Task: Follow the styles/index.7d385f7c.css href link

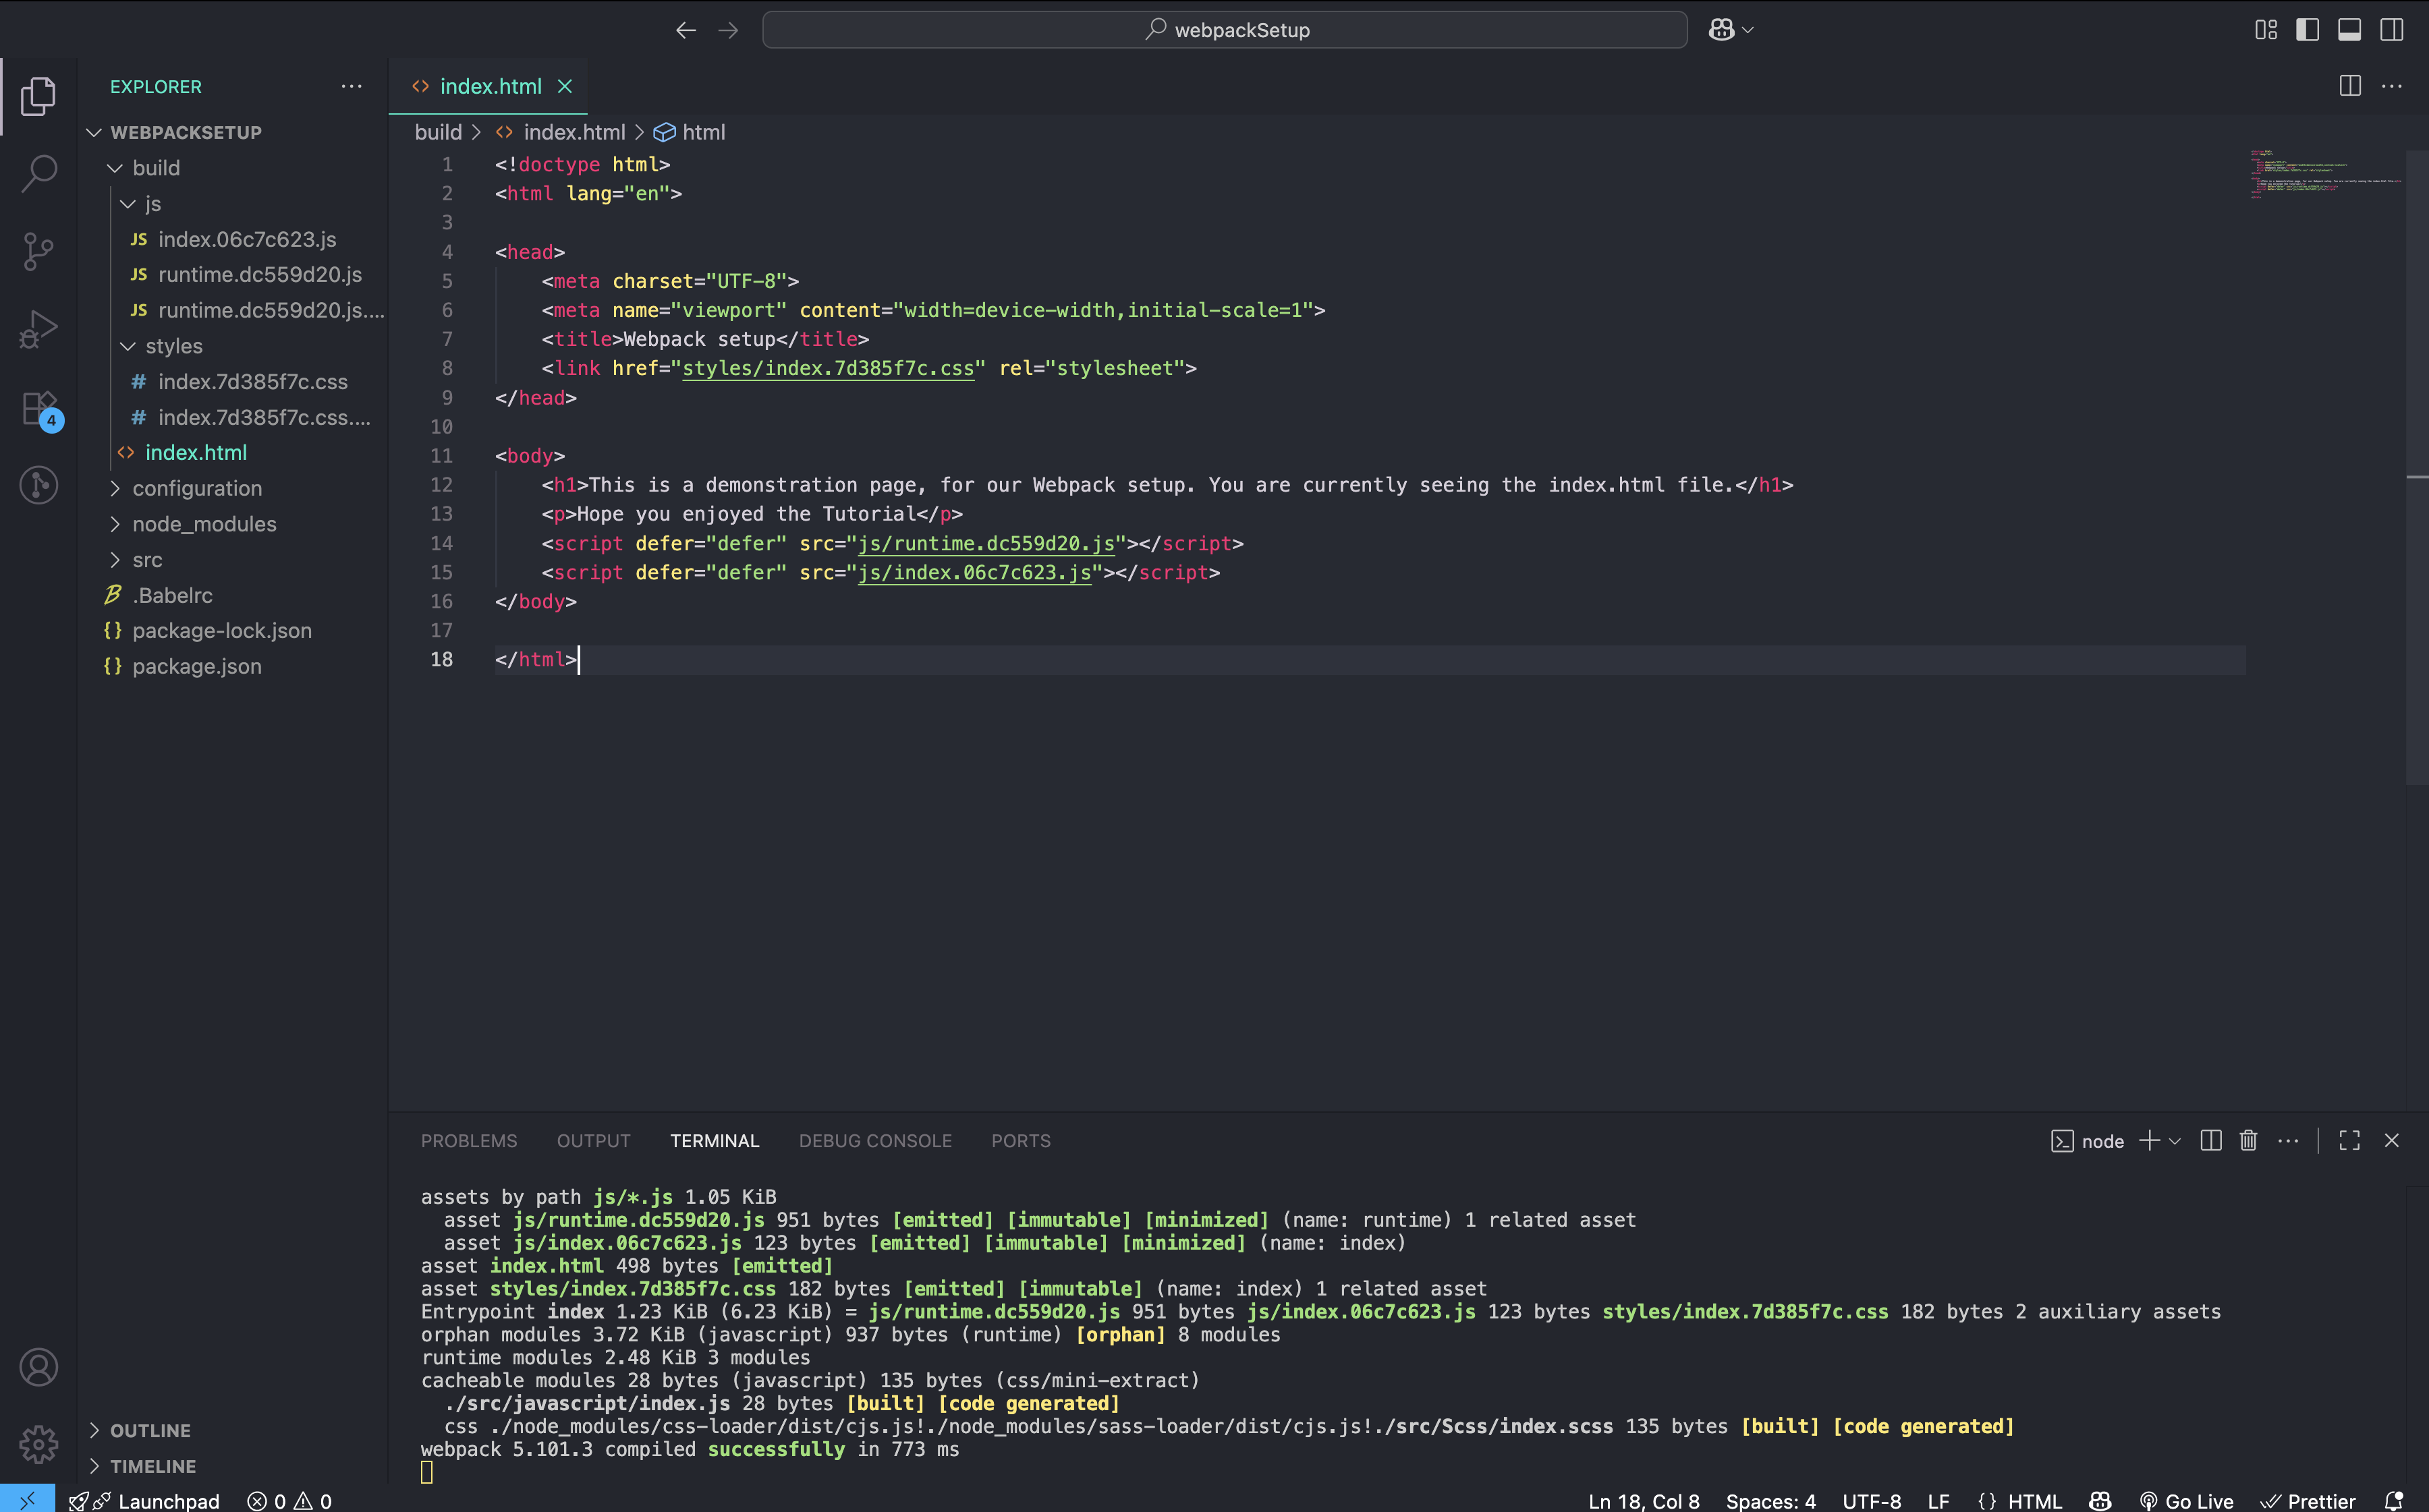Action: [x=827, y=368]
